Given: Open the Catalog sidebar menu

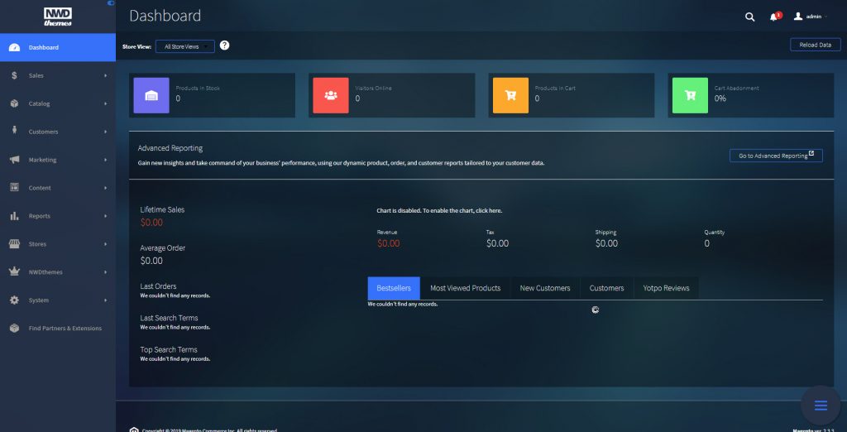Looking at the screenshot, I should pyautogui.click(x=58, y=103).
